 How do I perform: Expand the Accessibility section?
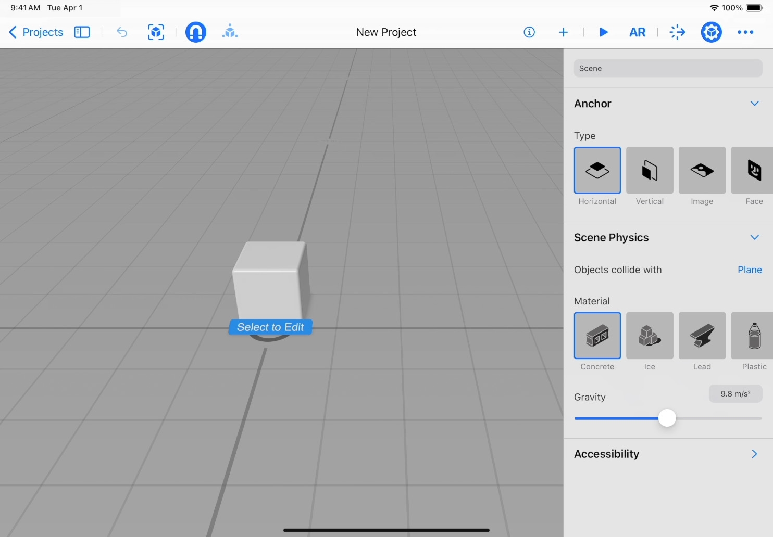point(754,454)
